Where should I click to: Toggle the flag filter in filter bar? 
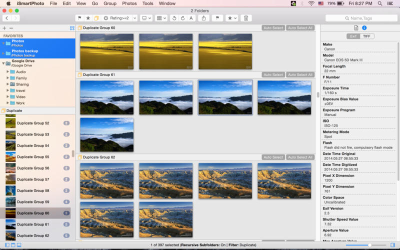tap(79, 18)
